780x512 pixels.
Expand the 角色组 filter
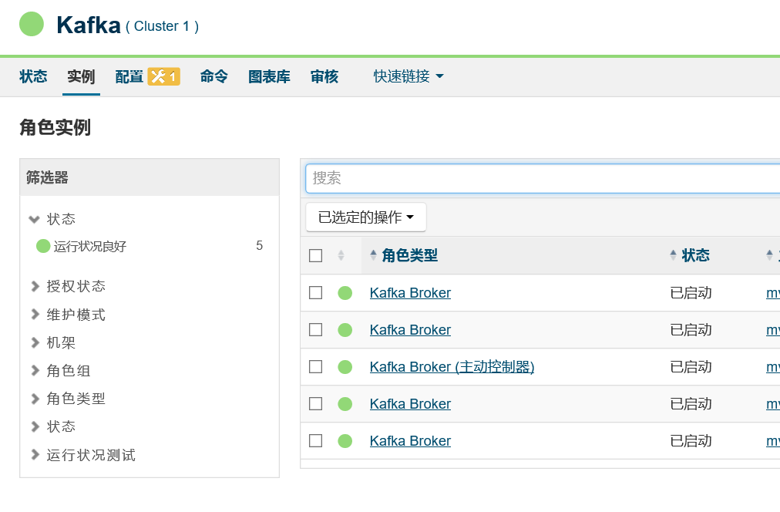pos(35,371)
